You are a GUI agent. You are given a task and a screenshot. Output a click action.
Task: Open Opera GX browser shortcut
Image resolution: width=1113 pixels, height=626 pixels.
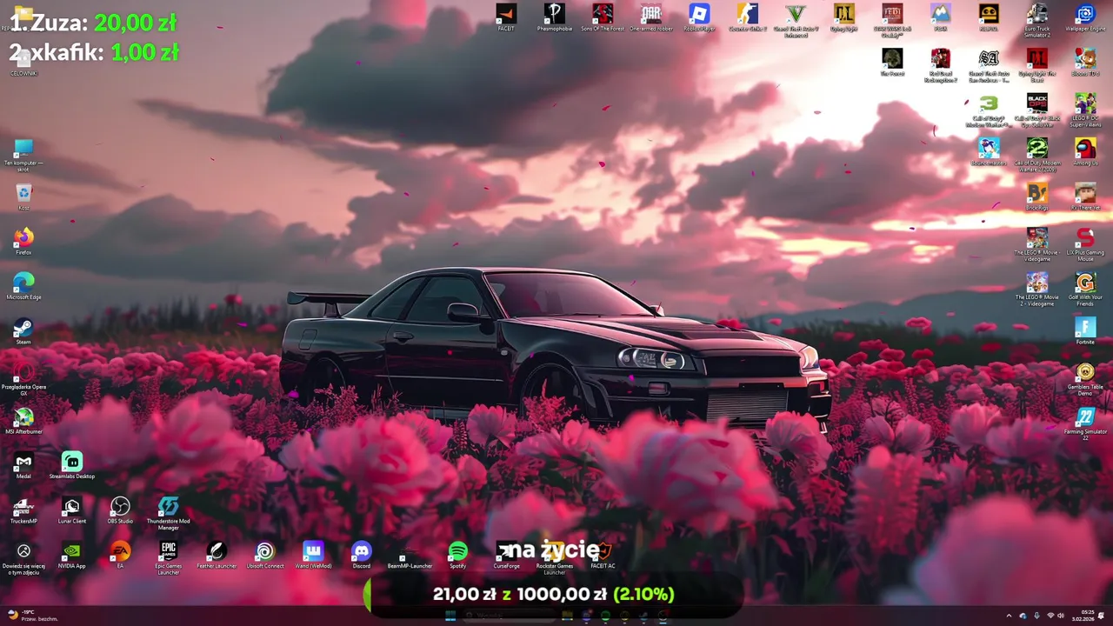pos(23,380)
